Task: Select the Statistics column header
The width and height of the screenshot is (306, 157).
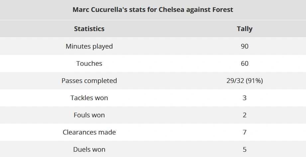Action: pyautogui.click(x=89, y=29)
